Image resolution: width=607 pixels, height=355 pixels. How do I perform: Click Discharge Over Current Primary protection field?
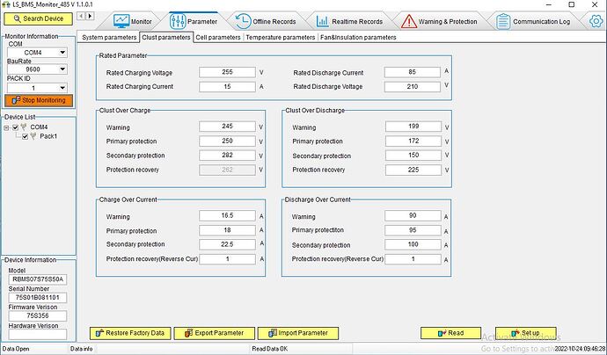click(413, 230)
